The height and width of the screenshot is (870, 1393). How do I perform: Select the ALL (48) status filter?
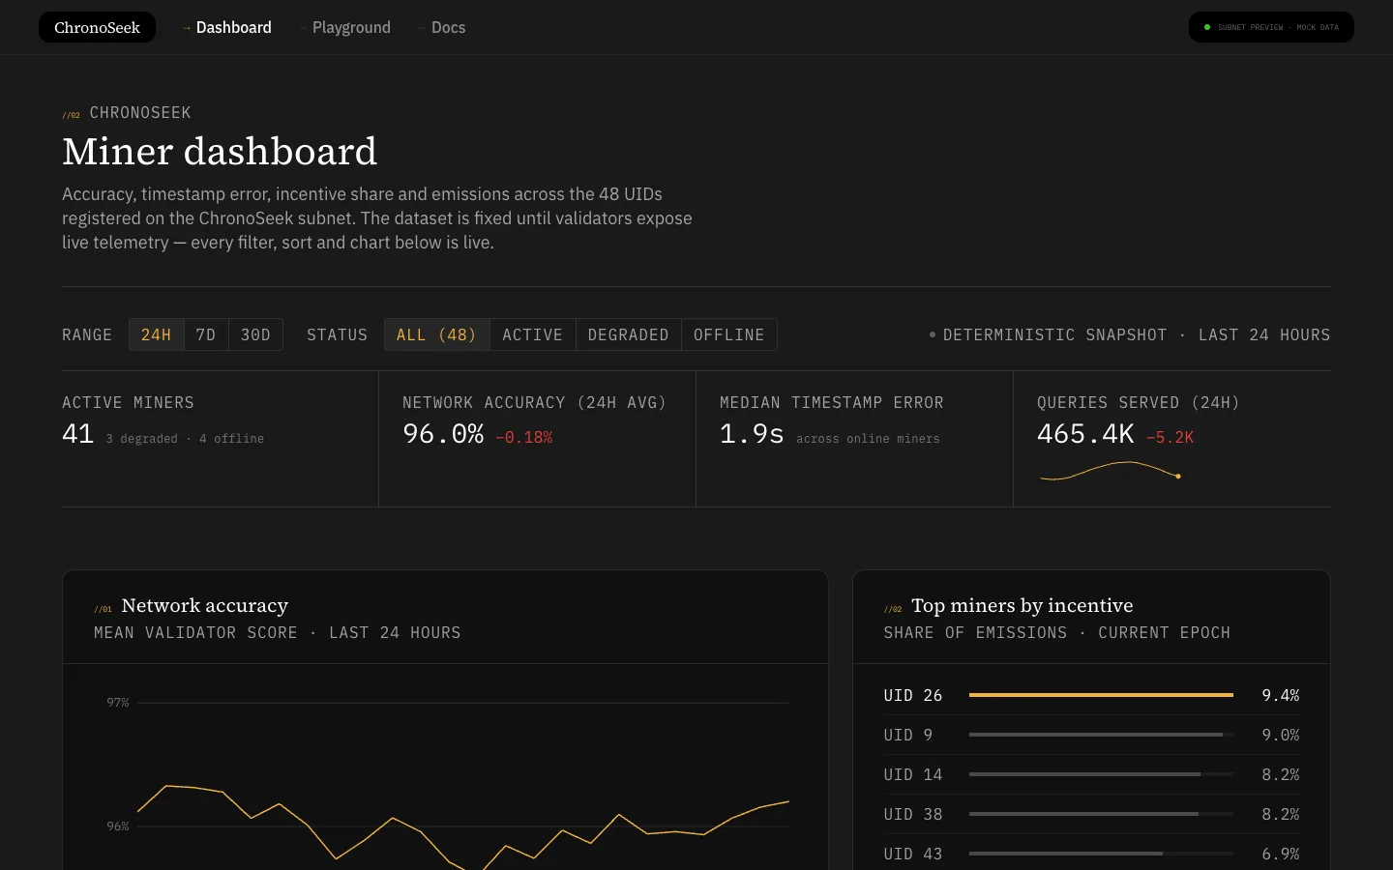[x=436, y=334]
